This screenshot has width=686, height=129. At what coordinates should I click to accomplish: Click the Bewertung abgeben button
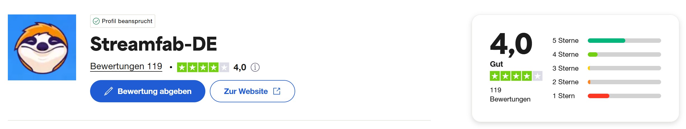click(x=148, y=91)
